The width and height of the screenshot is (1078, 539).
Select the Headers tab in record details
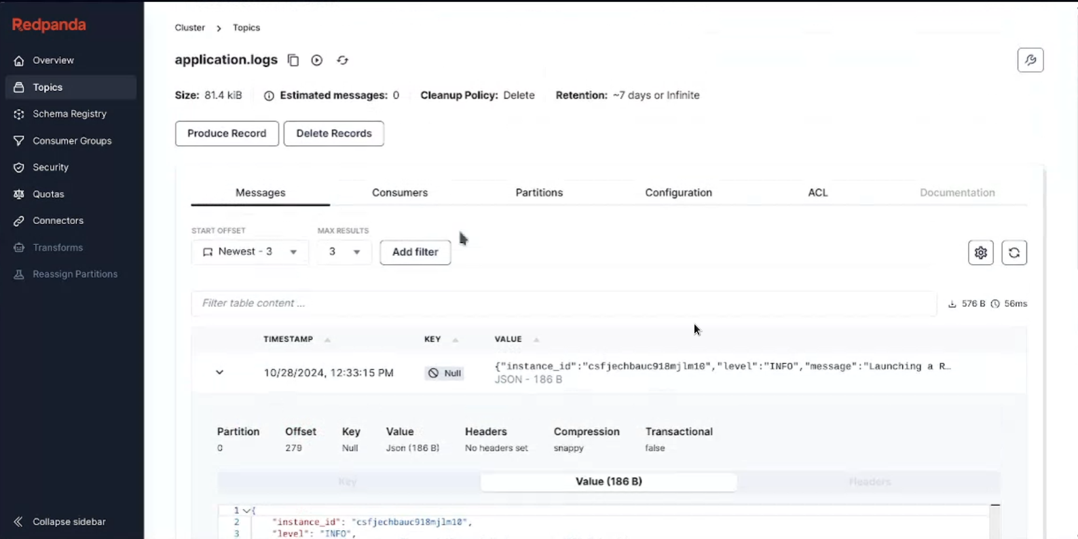click(x=870, y=482)
